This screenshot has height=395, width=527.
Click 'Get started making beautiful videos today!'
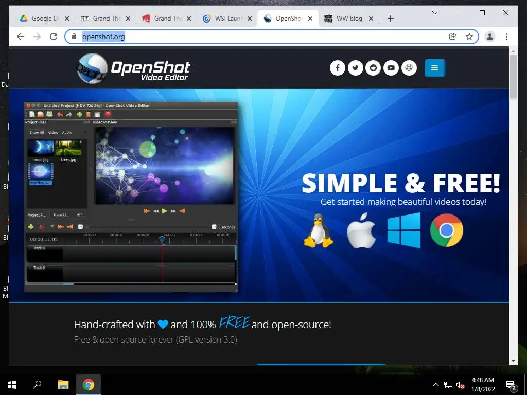tap(403, 202)
